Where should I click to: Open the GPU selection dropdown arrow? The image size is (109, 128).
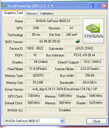tap(62, 121)
